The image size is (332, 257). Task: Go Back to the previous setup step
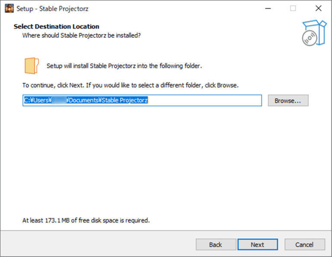[215, 244]
